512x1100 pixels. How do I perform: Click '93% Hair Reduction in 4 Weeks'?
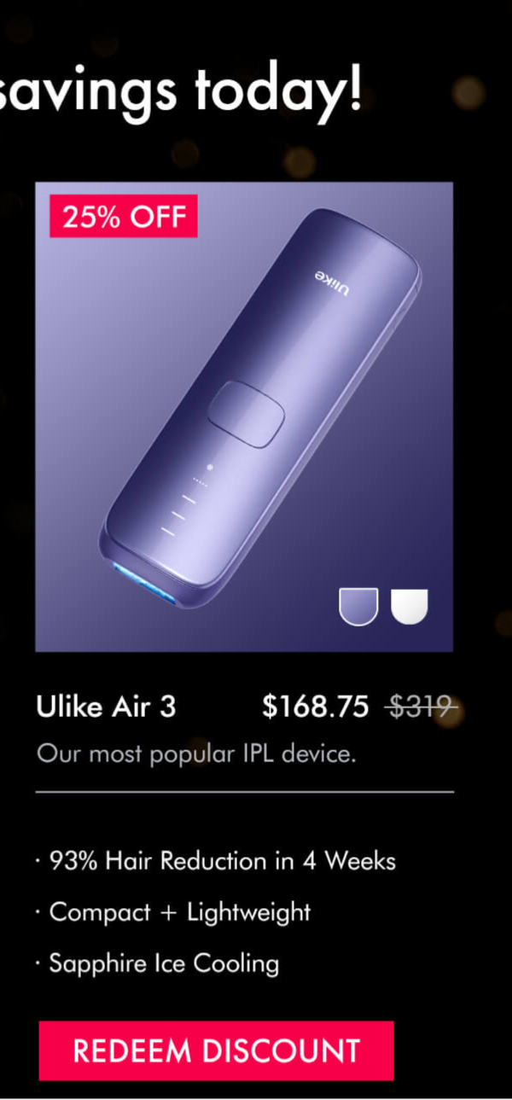click(222, 861)
